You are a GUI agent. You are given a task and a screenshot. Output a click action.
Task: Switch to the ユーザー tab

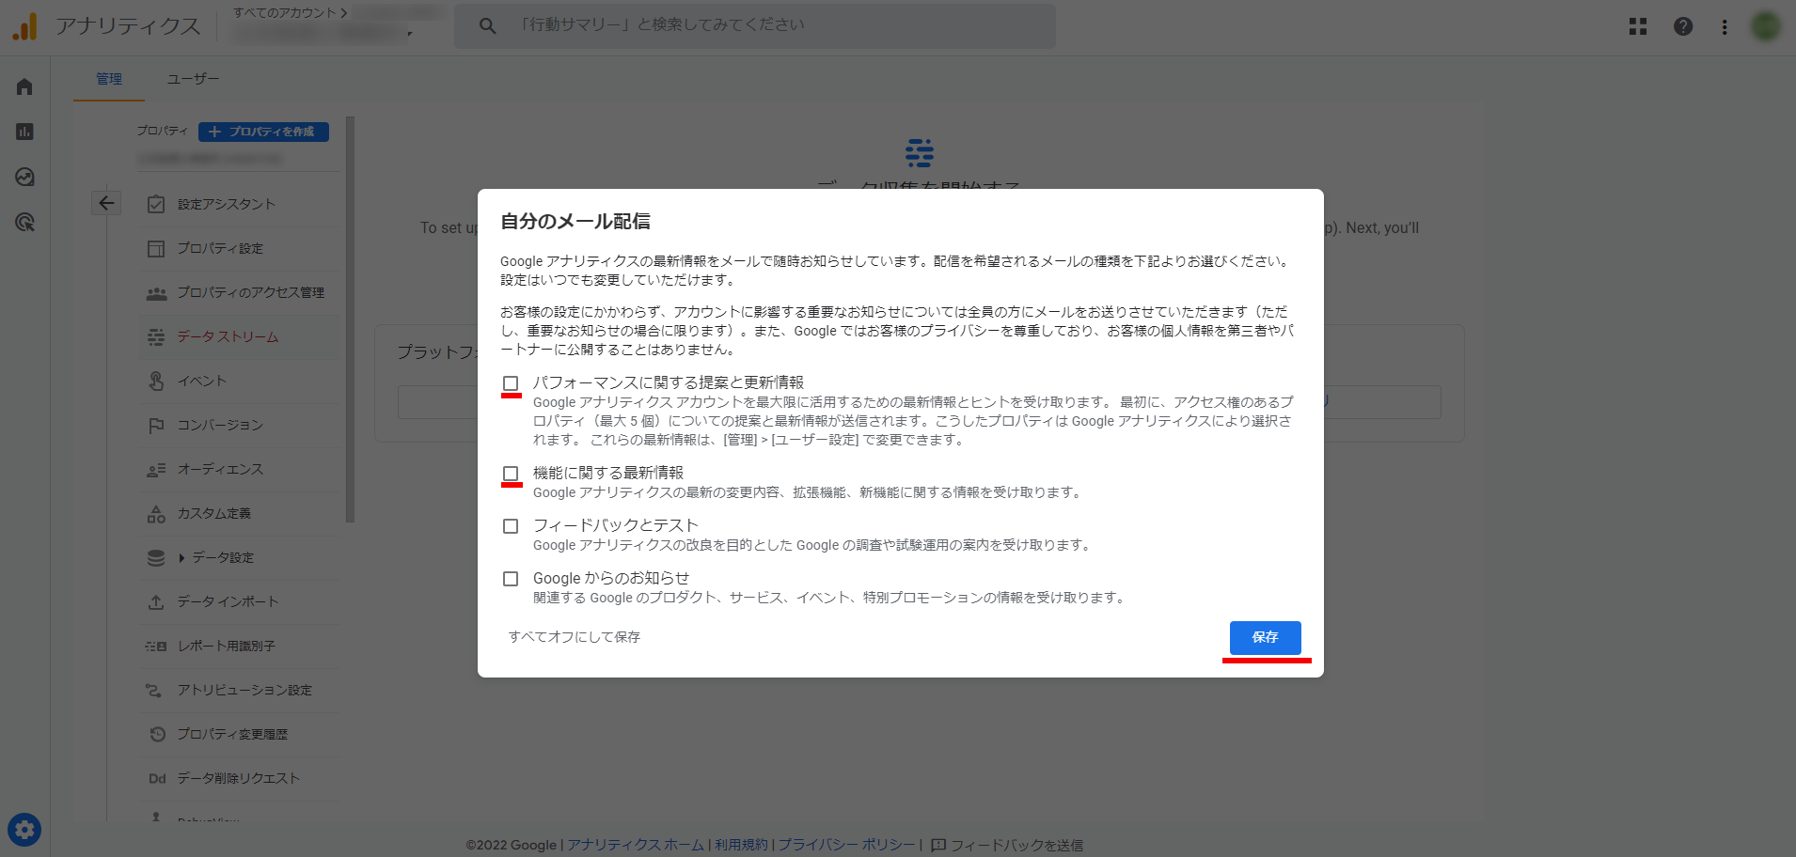click(193, 79)
